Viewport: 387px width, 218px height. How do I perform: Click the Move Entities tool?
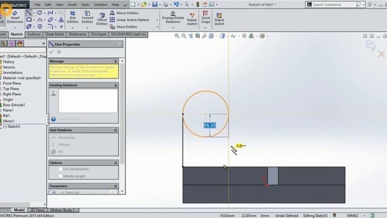[x=123, y=27]
